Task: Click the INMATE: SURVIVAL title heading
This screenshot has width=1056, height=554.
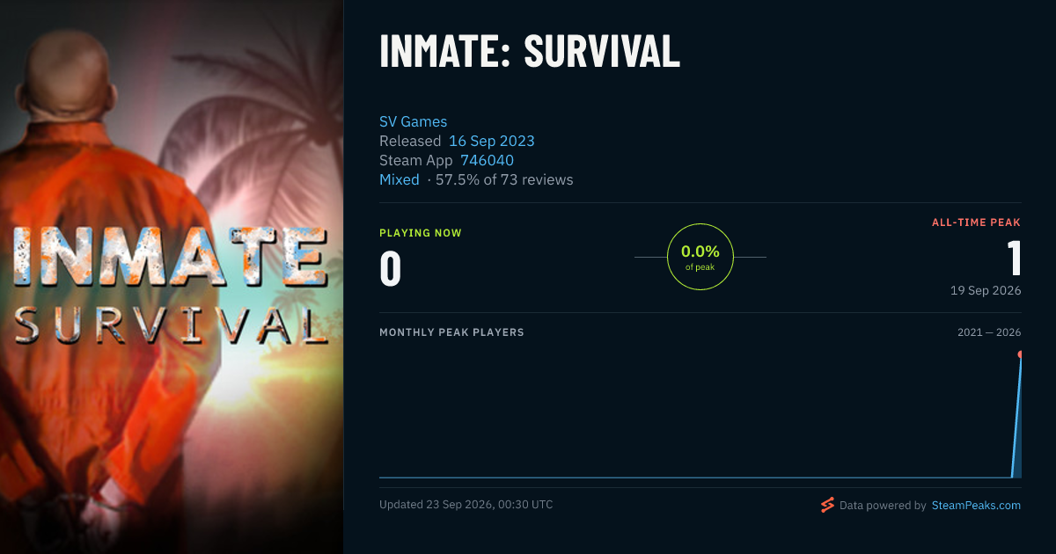Action: [530, 51]
